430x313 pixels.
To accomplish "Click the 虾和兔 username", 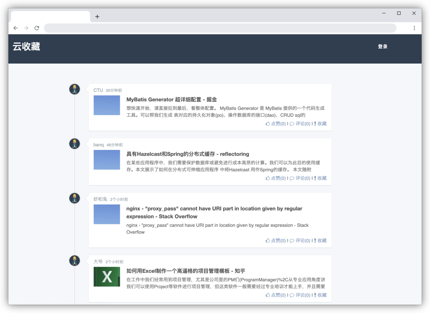I will [100, 199].
